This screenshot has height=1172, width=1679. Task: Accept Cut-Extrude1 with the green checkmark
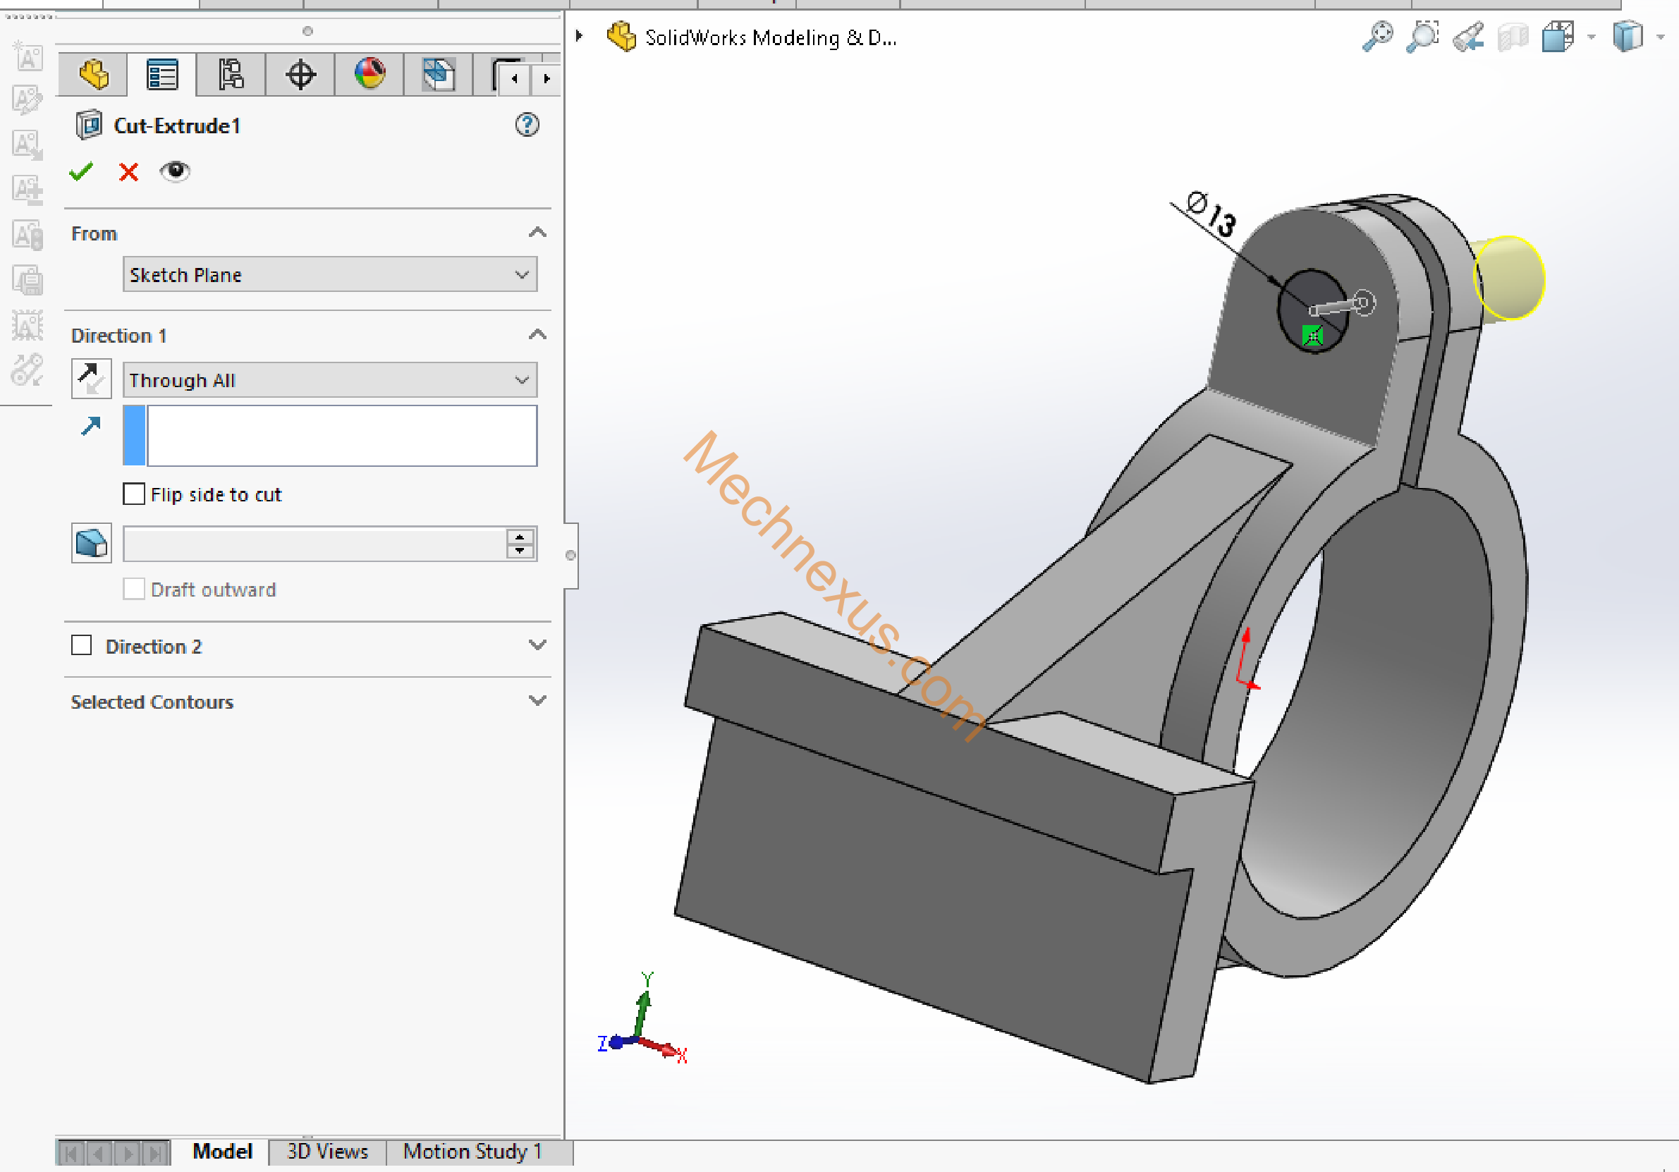[x=80, y=172]
